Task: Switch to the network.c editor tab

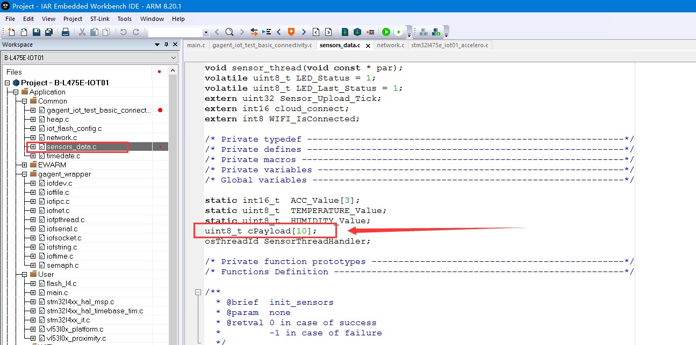Action: coord(390,45)
